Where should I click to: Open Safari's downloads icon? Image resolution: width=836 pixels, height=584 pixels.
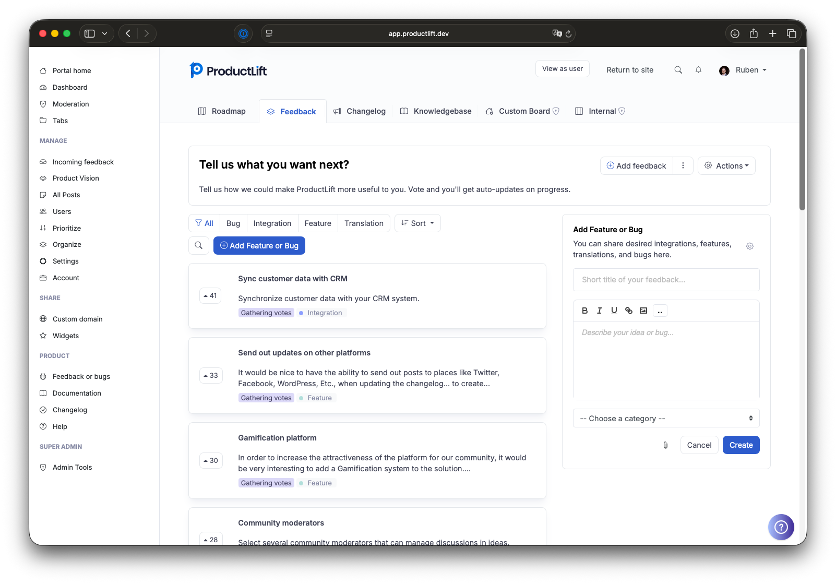[735, 33]
